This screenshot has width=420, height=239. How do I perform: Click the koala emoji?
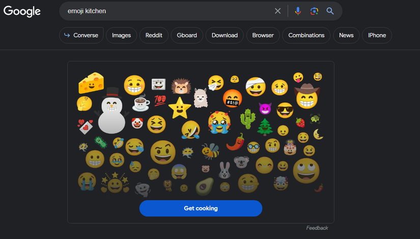[x=241, y=162]
